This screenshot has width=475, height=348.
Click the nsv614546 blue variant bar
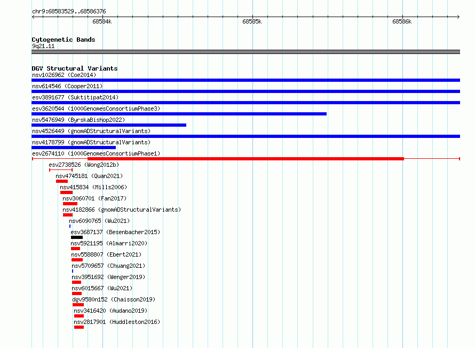point(246,91)
